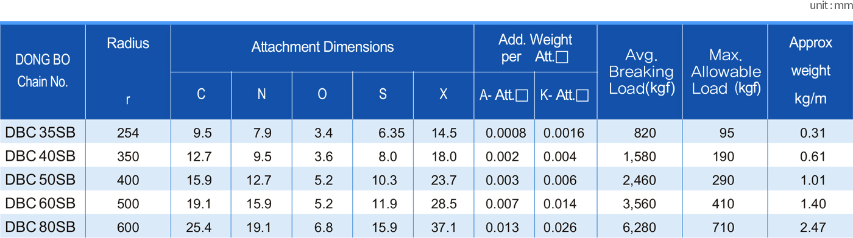This screenshot has height=238, width=853.
Task: Click the Attachment Dimensions header
Action: point(322,47)
